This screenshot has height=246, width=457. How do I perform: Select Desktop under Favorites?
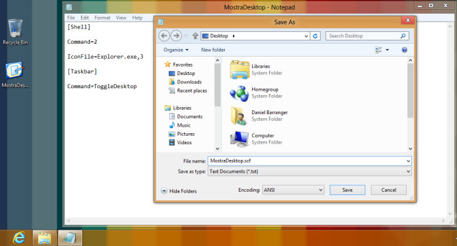(182, 73)
